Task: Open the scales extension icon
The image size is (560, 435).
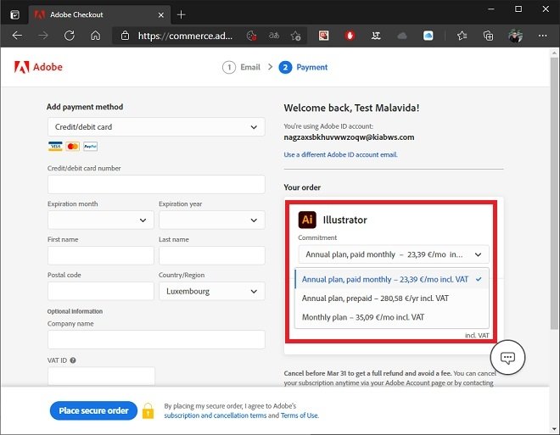Action: click(376, 36)
